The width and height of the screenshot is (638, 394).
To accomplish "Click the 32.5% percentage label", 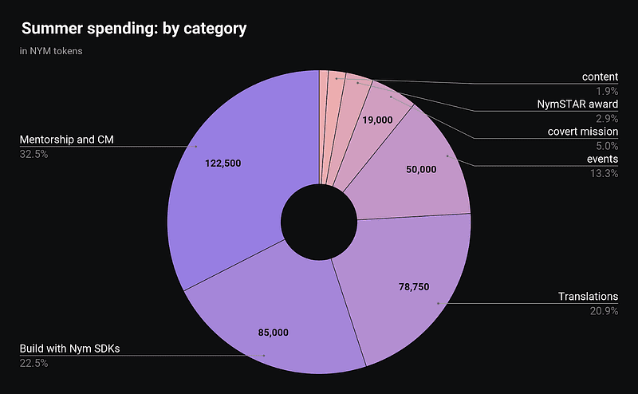I will point(33,154).
